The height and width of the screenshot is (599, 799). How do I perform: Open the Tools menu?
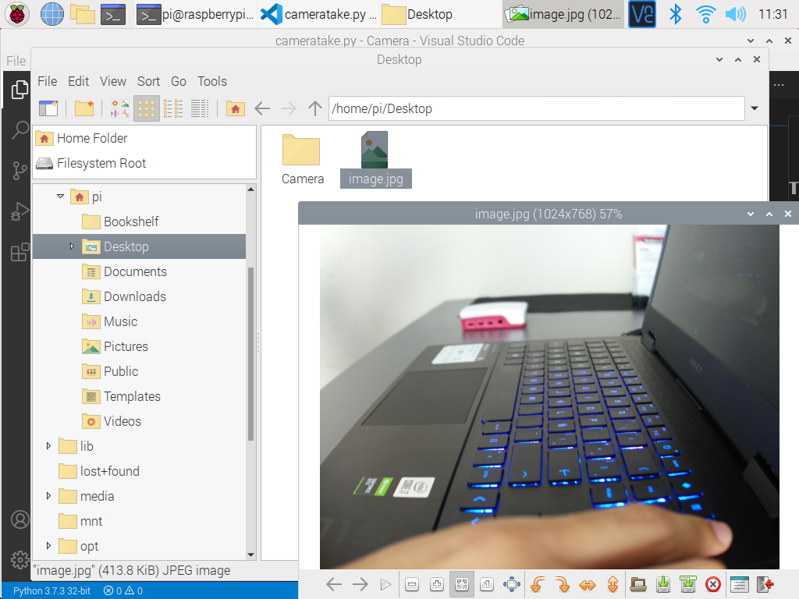(211, 81)
